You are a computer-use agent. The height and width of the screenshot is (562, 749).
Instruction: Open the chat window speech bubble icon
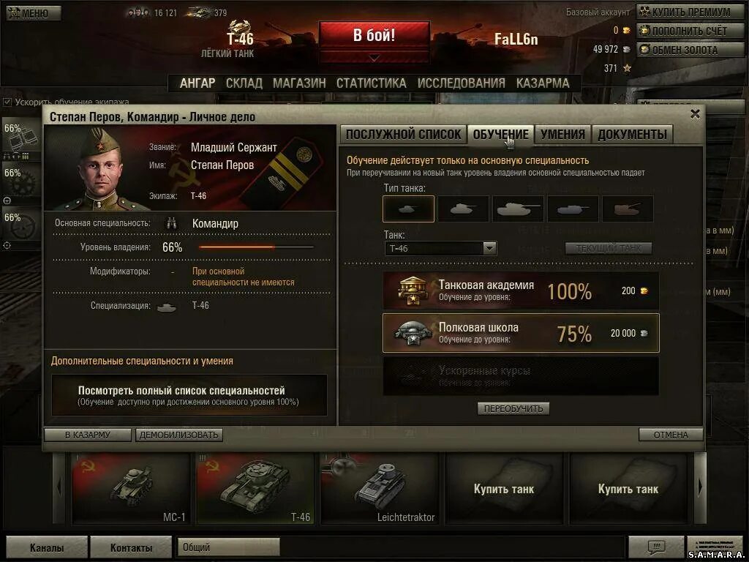[x=656, y=546]
